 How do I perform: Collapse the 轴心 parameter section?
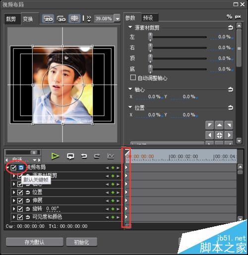[x=130, y=89]
